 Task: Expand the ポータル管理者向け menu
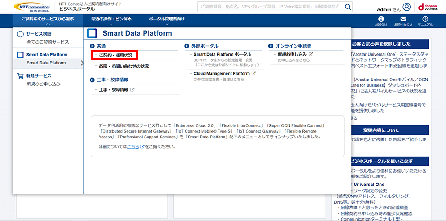pos(167,21)
